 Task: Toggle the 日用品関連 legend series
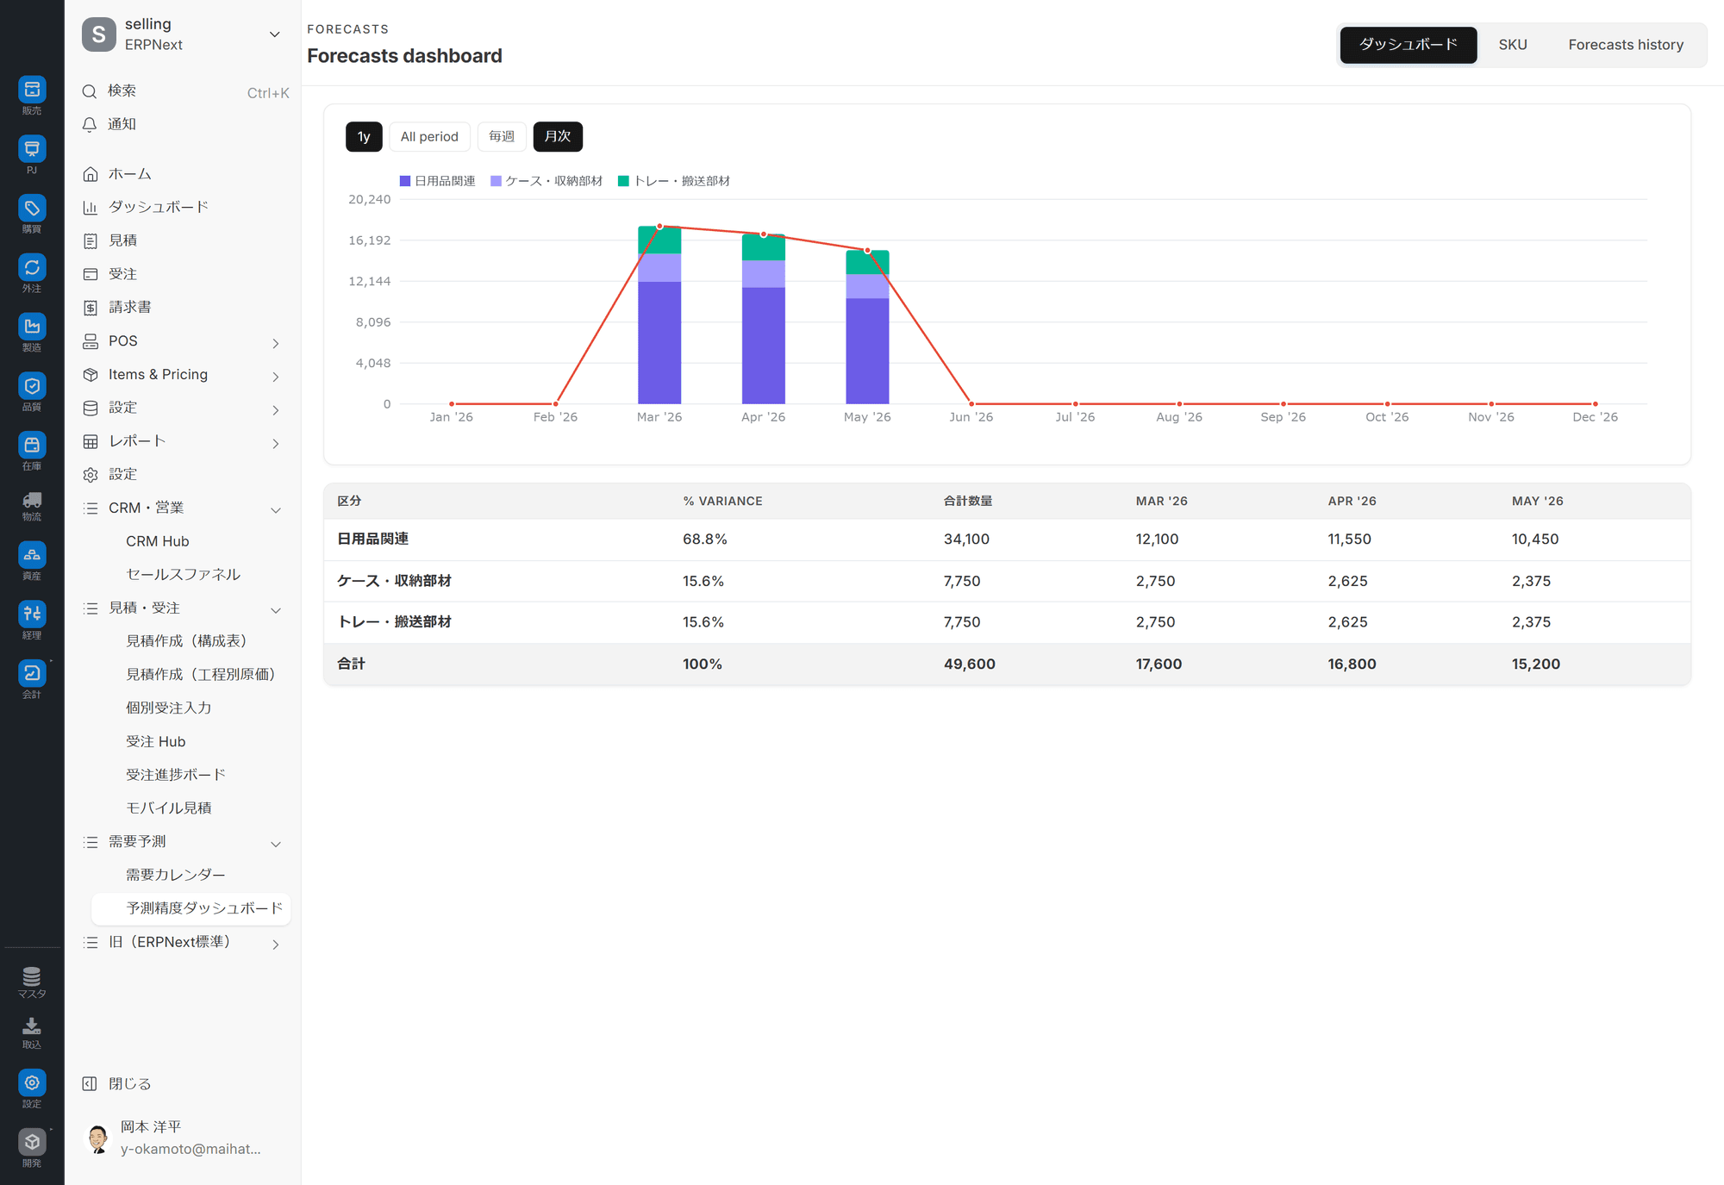438,181
